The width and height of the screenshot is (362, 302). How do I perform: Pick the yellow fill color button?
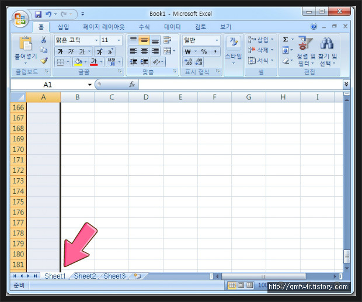coord(78,62)
